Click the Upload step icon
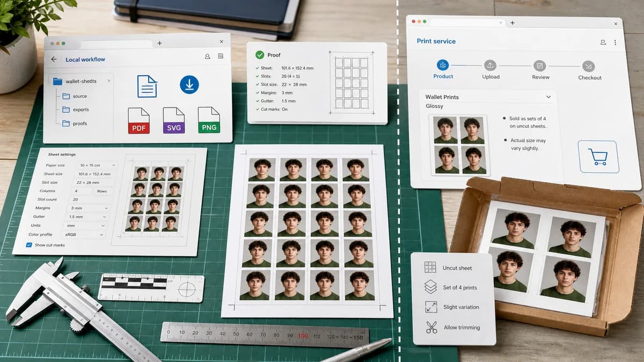Screen dimensions: 644x362 (x=490, y=65)
